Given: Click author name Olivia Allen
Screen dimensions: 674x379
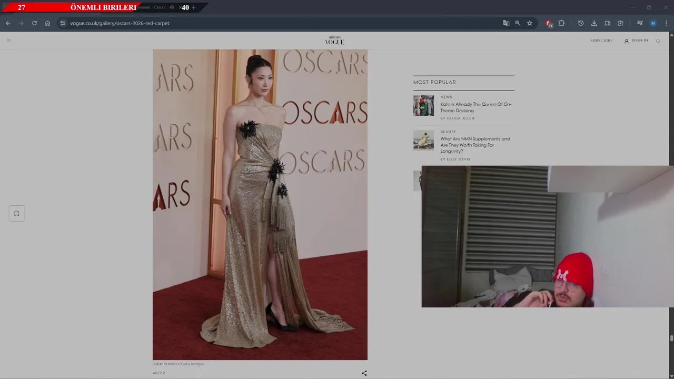Looking at the screenshot, I should coord(461,118).
